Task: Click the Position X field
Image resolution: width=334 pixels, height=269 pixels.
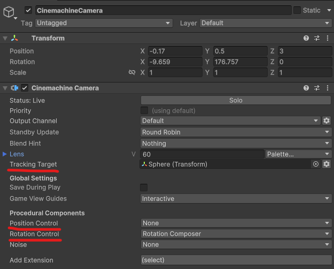Action: coord(175,51)
